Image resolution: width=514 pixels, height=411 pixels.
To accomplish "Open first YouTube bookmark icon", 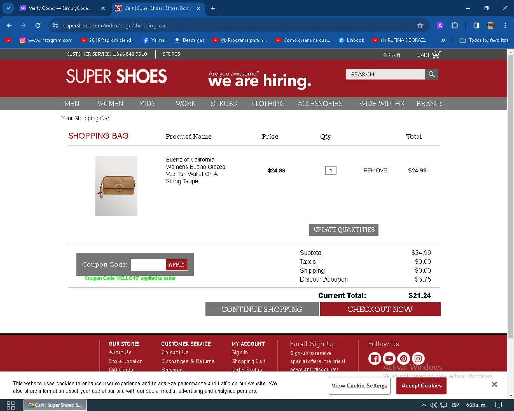I will point(8,40).
